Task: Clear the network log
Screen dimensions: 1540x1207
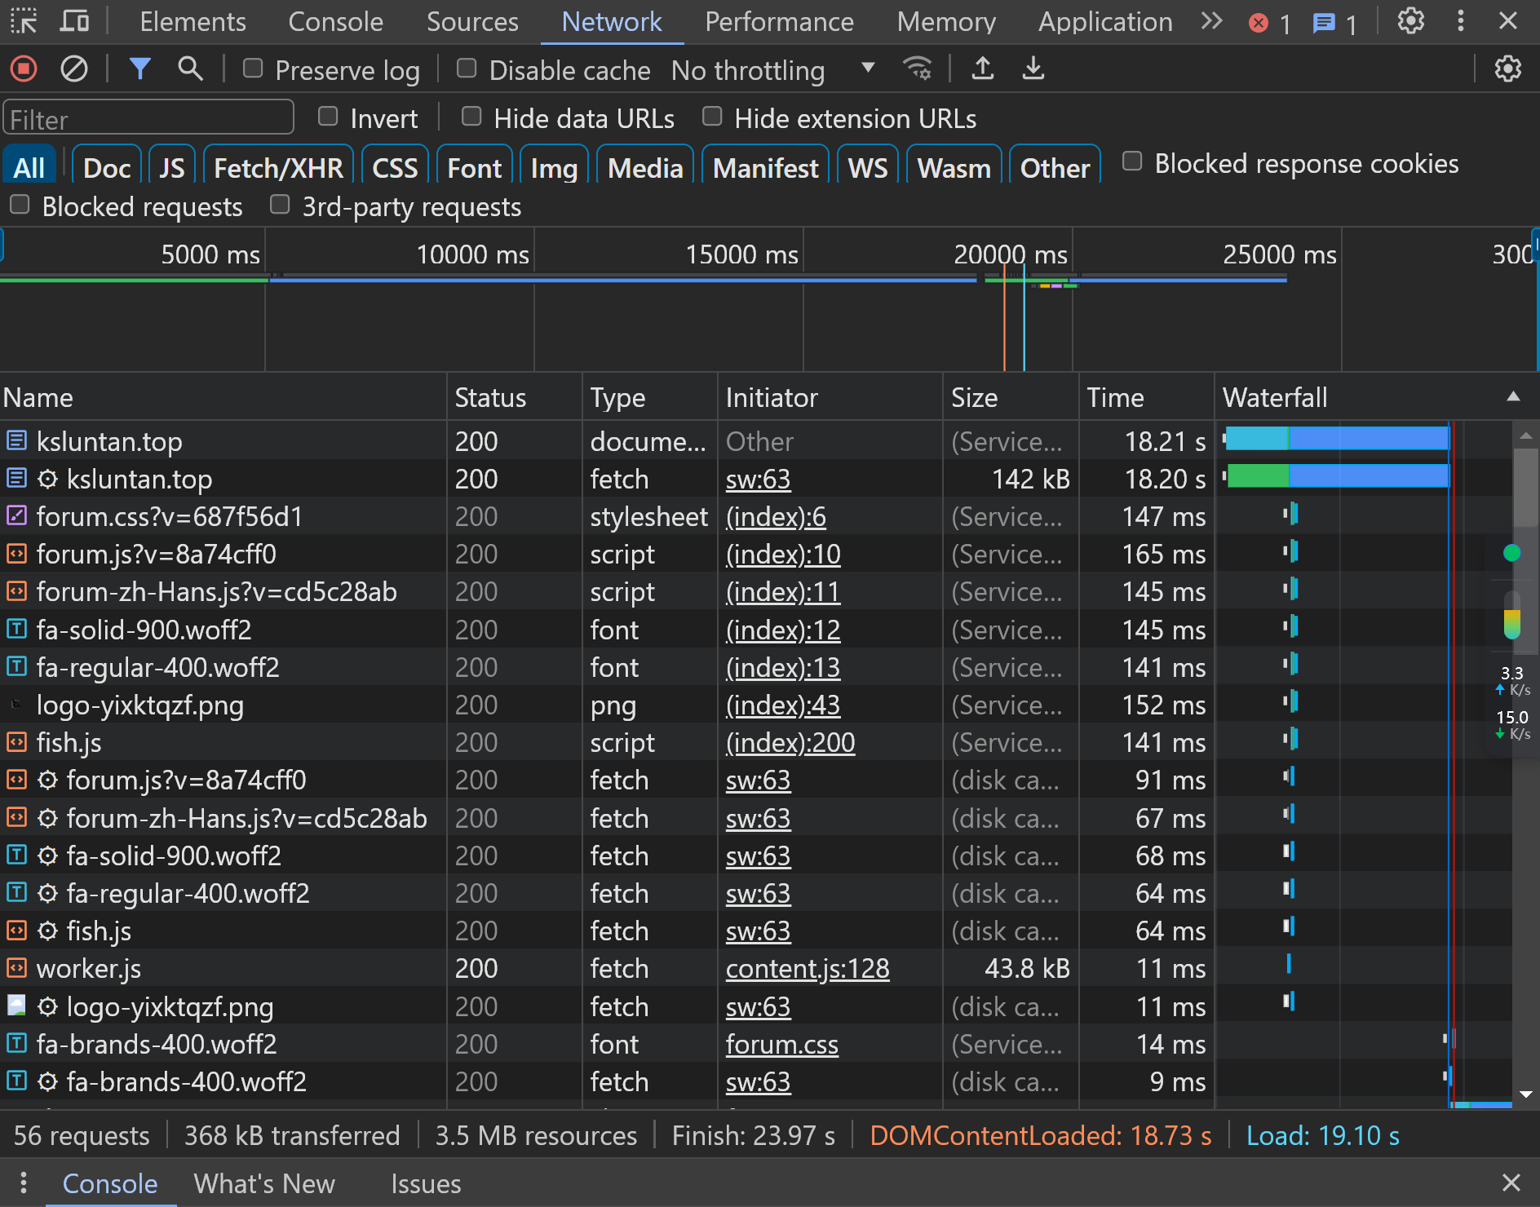Action: [74, 69]
